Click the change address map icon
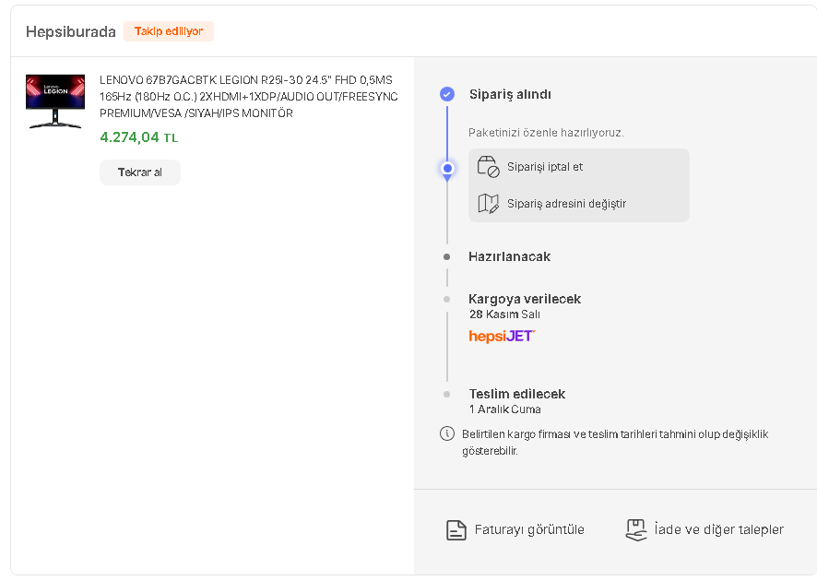The image size is (817, 581). click(488, 203)
